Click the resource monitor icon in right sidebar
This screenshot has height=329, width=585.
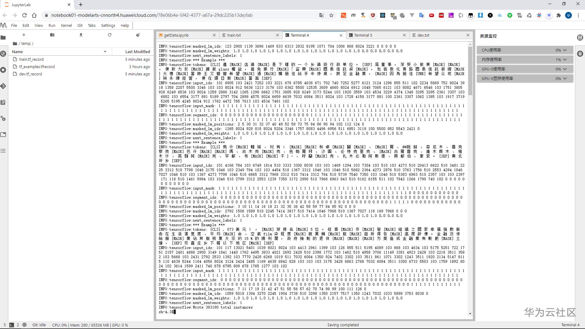(580, 37)
